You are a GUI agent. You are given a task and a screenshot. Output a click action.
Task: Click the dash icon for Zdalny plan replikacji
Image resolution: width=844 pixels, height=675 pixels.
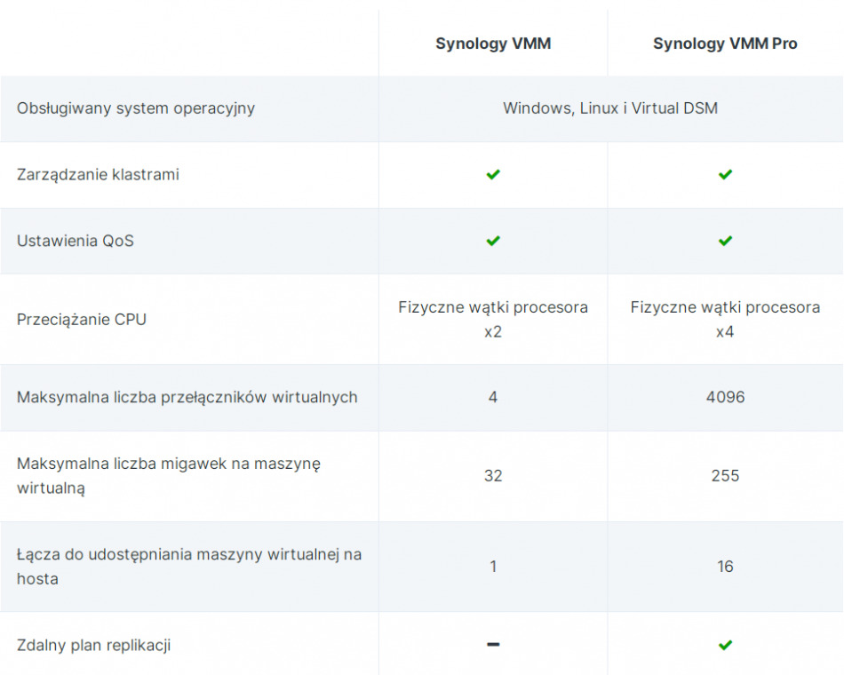pyautogui.click(x=493, y=645)
